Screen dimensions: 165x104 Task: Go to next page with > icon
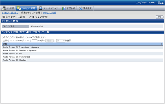(x=25, y=41)
